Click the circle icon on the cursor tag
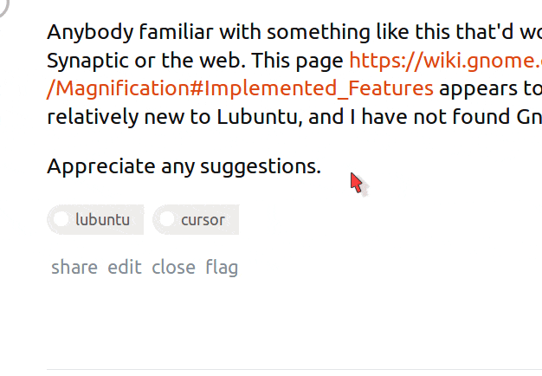This screenshot has width=542, height=376. click(167, 219)
